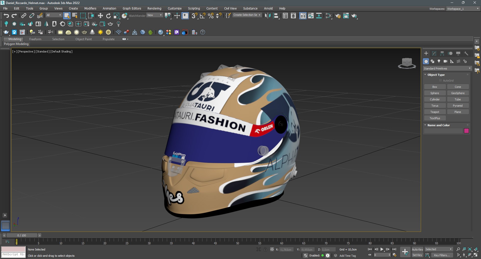Click the Align tool icon
The width and height of the screenshot is (481, 259).
[276, 16]
